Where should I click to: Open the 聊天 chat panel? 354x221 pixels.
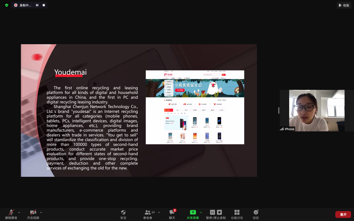point(172,214)
